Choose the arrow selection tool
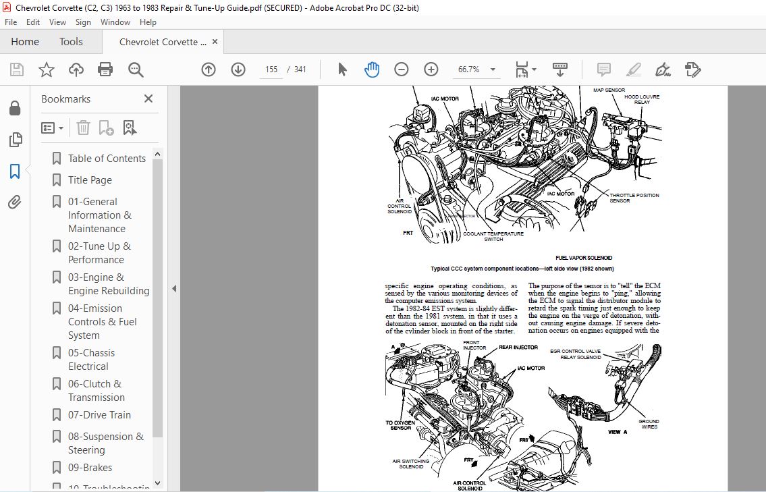 342,70
